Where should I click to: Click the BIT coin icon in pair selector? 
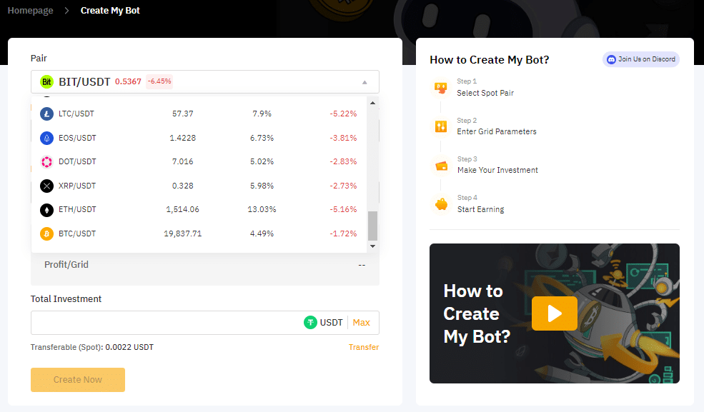click(x=46, y=81)
